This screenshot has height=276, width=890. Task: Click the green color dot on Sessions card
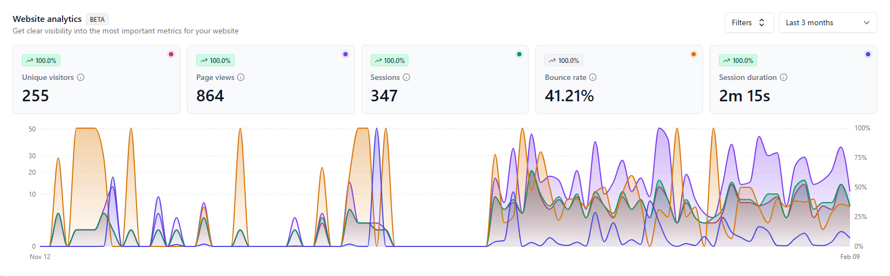[519, 54]
